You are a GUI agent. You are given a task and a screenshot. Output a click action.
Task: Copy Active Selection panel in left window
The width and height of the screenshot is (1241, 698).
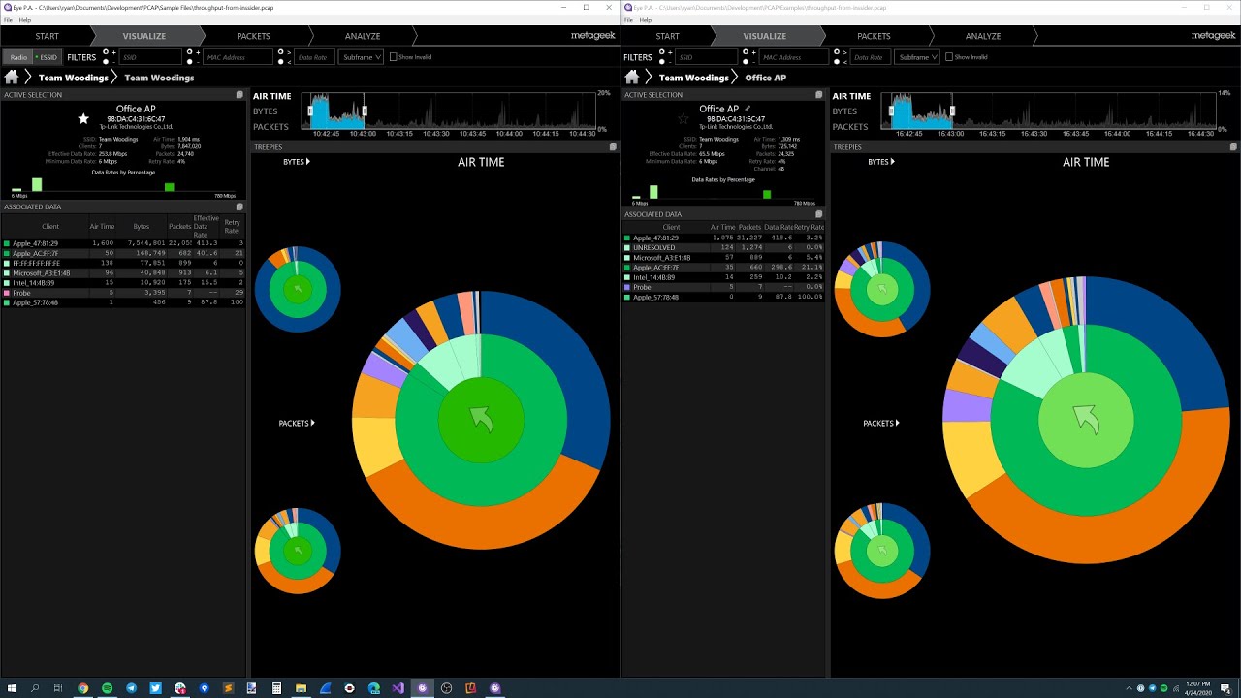[x=239, y=95]
